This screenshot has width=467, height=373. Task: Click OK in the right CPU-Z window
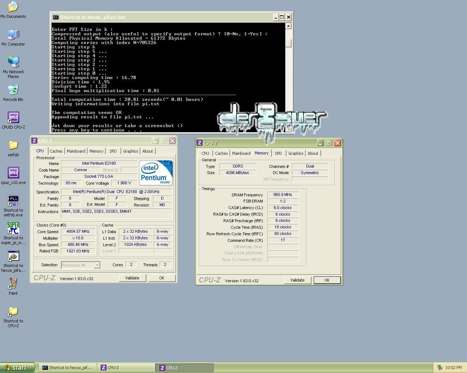[x=327, y=280]
